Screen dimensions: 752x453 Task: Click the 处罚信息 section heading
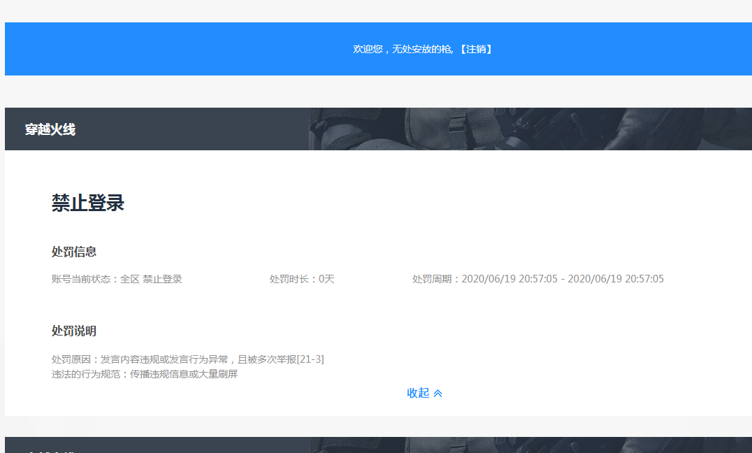[x=74, y=252]
